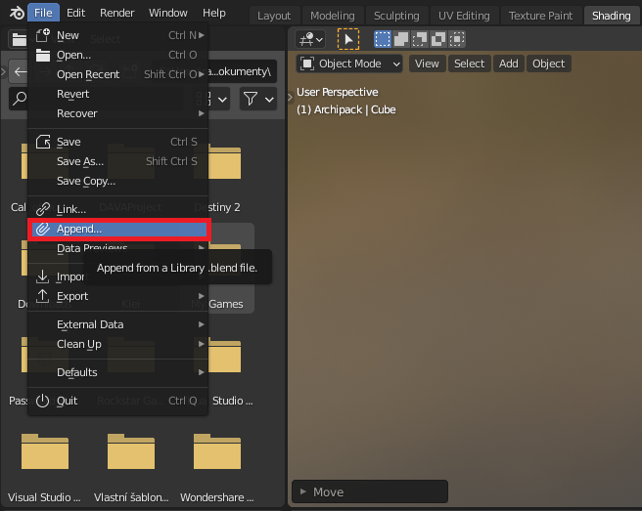
Task: Open the Edit menu
Action: (x=75, y=13)
